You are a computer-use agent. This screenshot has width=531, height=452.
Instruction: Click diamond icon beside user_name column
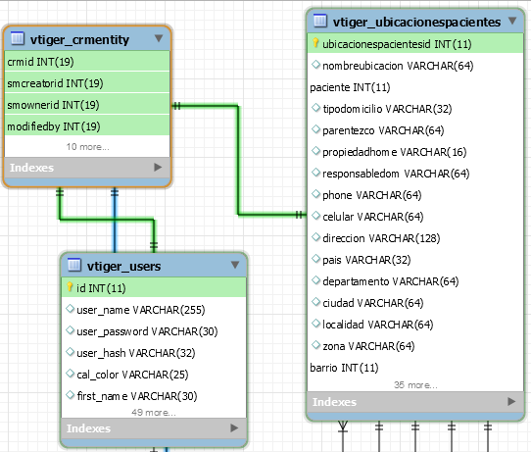[71, 309]
